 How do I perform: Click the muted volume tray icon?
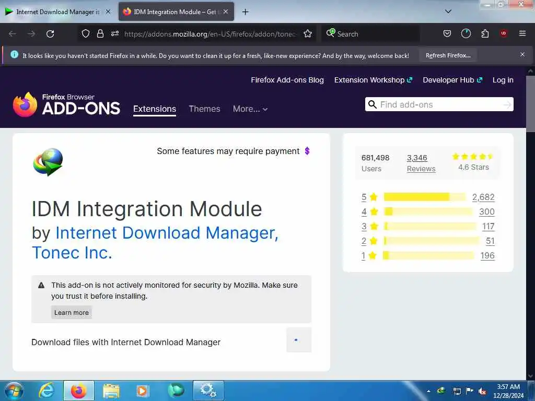(482, 391)
